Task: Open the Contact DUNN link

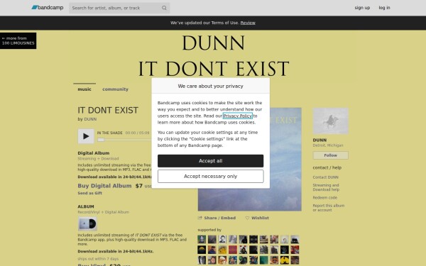Action: [325, 177]
